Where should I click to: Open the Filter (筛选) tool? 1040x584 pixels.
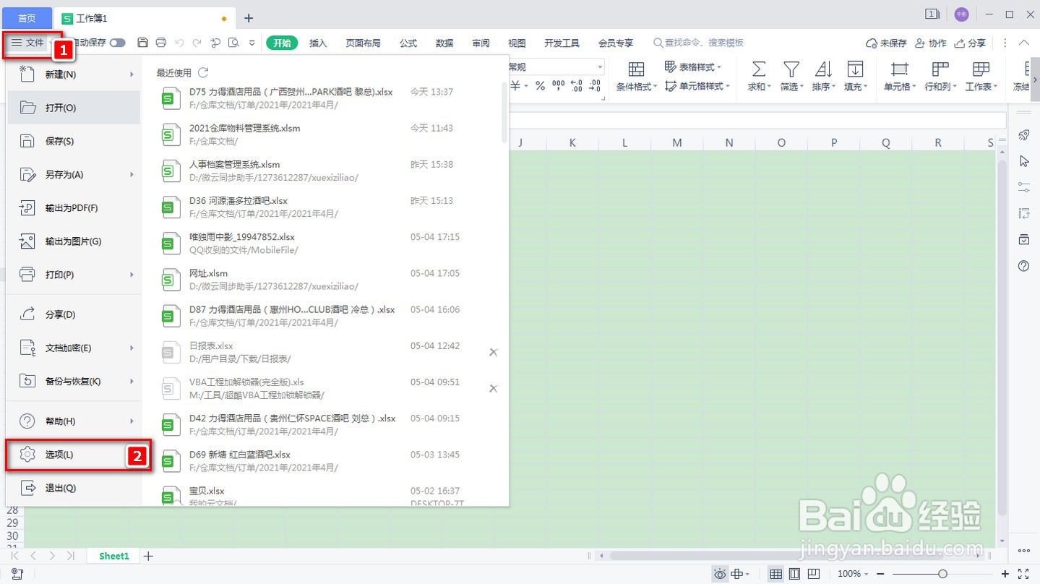tap(789, 76)
